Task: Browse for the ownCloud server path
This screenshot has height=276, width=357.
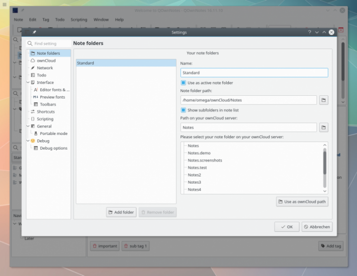Action: [x=323, y=127]
